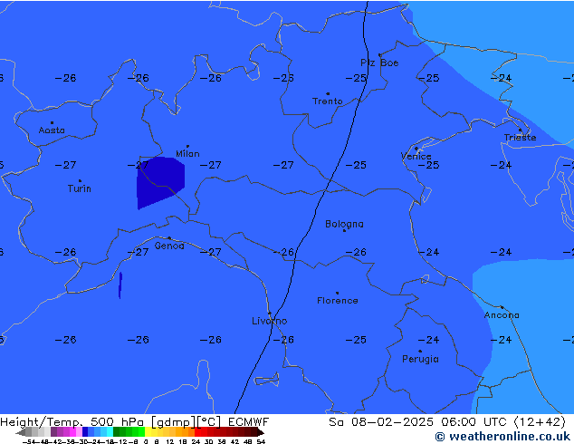Click the legend's gray left arrow end
The width and height of the screenshot is (574, 444).
[21, 432]
